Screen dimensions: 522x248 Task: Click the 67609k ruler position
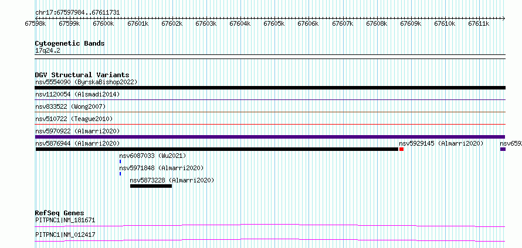tap(411, 23)
